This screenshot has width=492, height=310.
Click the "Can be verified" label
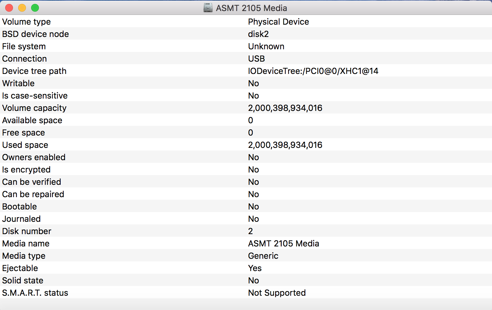(x=32, y=182)
